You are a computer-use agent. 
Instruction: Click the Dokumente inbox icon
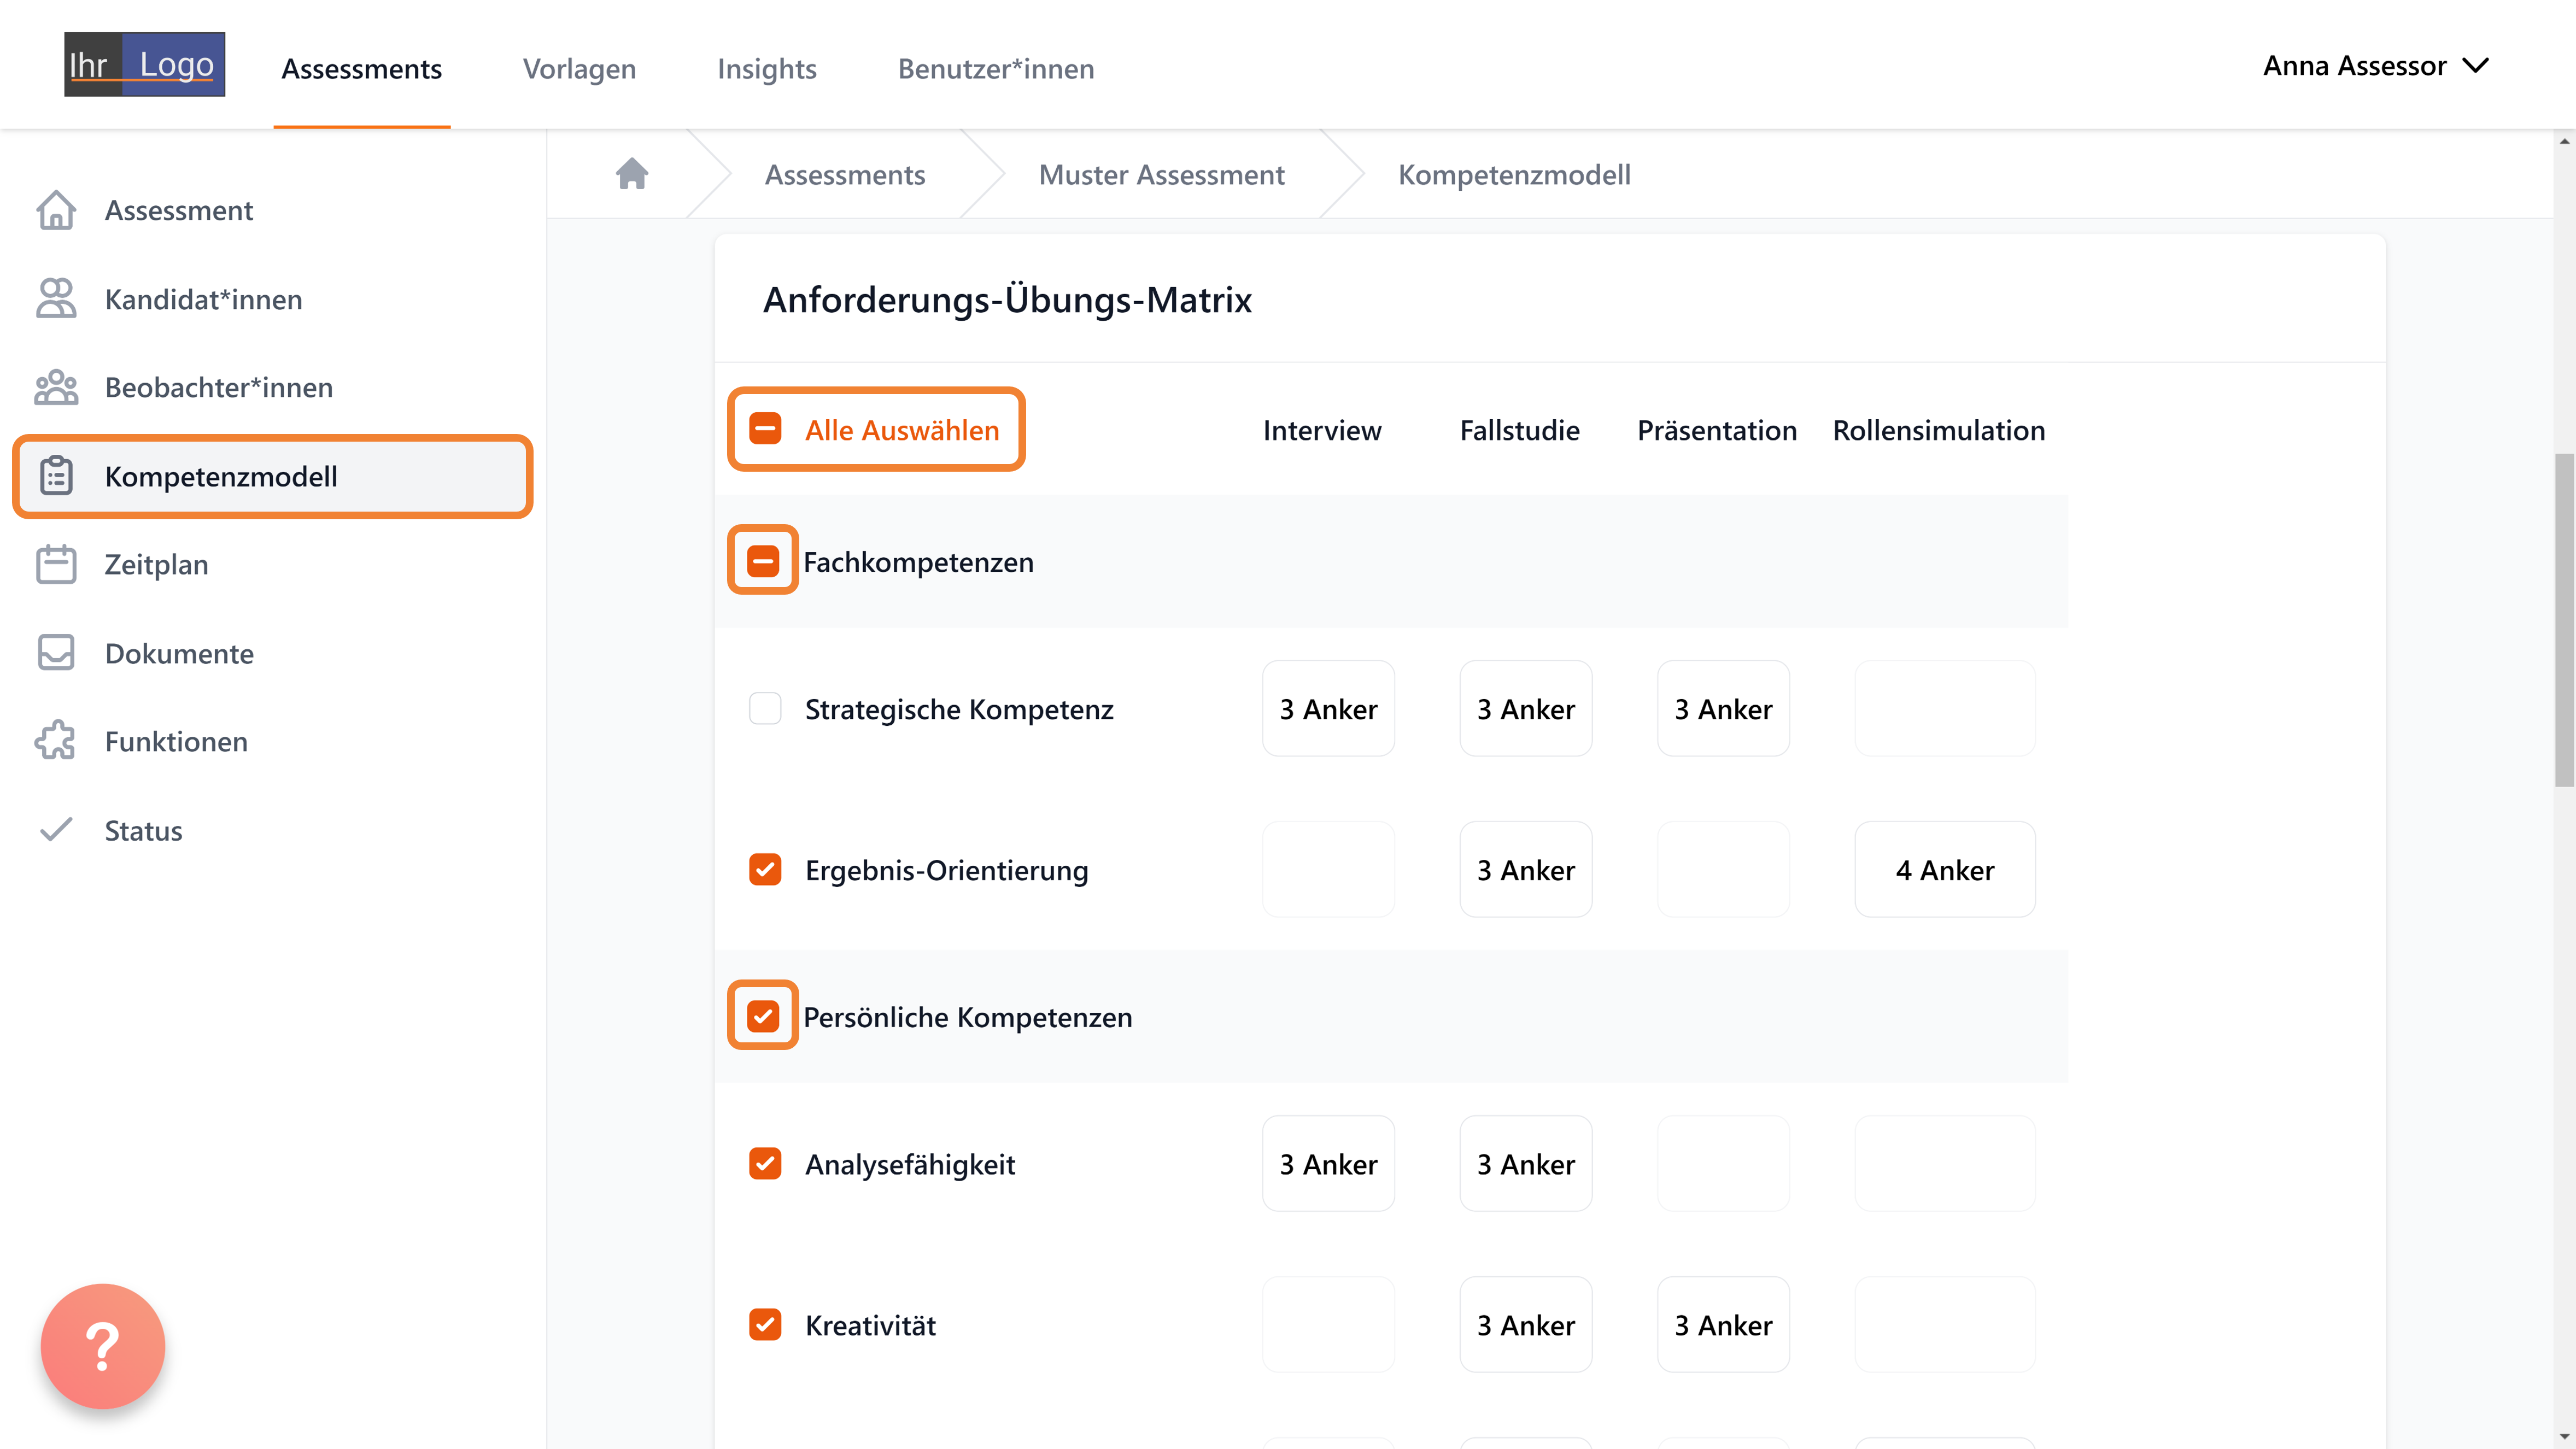(x=56, y=653)
